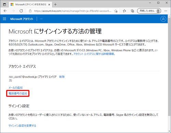Click 電話番号の追加 link
Viewport: 171px width, 133px height.
click(18, 93)
